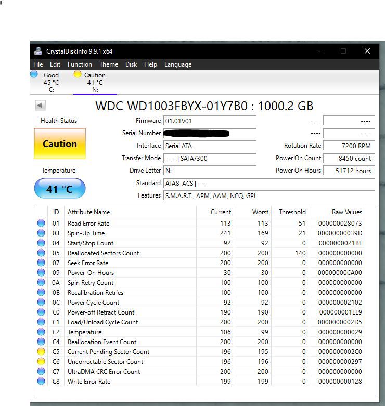Image resolution: width=385 pixels, height=406 pixels.
Task: Click status circle for Seek Error Rate row
Action: [x=41, y=263]
